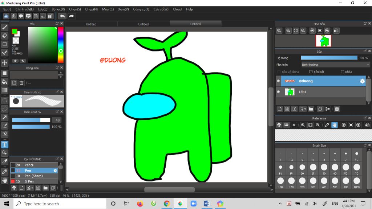Click the navigator preview thumbnail

tap(323, 41)
